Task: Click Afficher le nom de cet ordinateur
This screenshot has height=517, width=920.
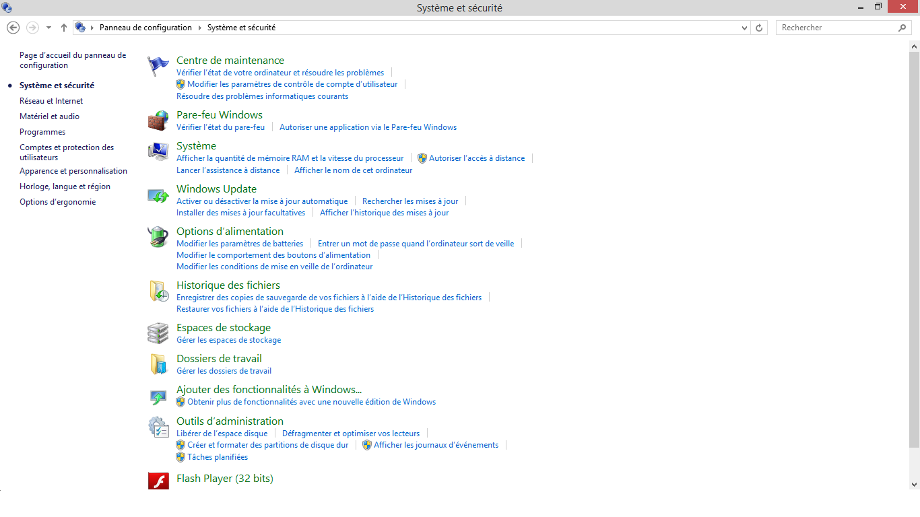Action: [353, 170]
